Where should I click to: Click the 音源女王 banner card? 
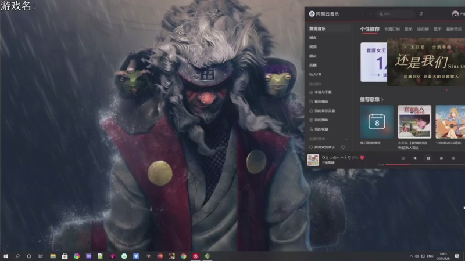[374, 62]
